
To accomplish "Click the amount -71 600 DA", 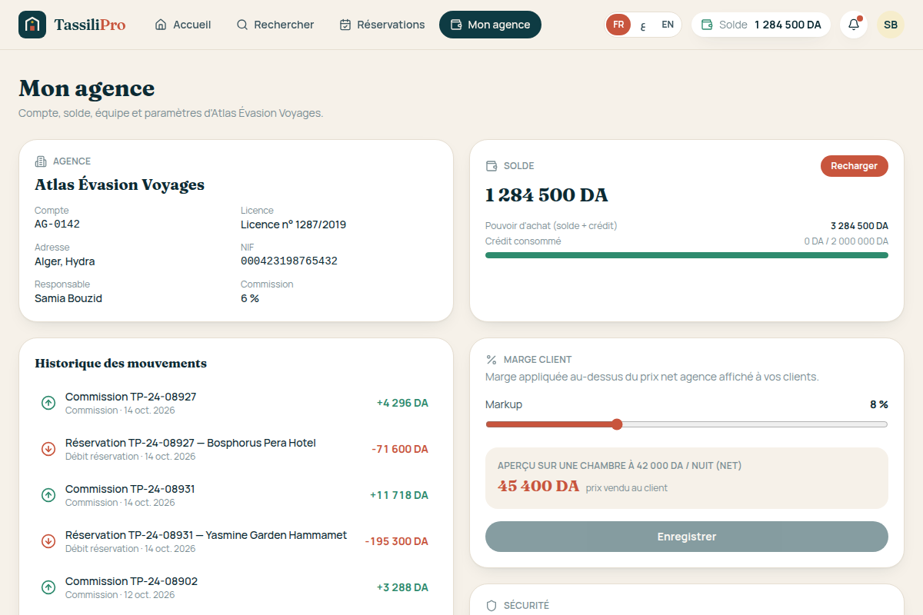I will tap(400, 449).
